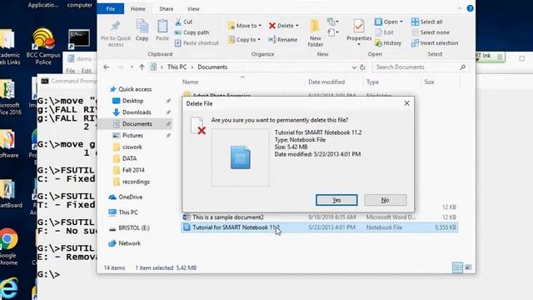This screenshot has width=533, height=300.
Task: Switch to the Home ribbon tab
Action: pyautogui.click(x=138, y=9)
